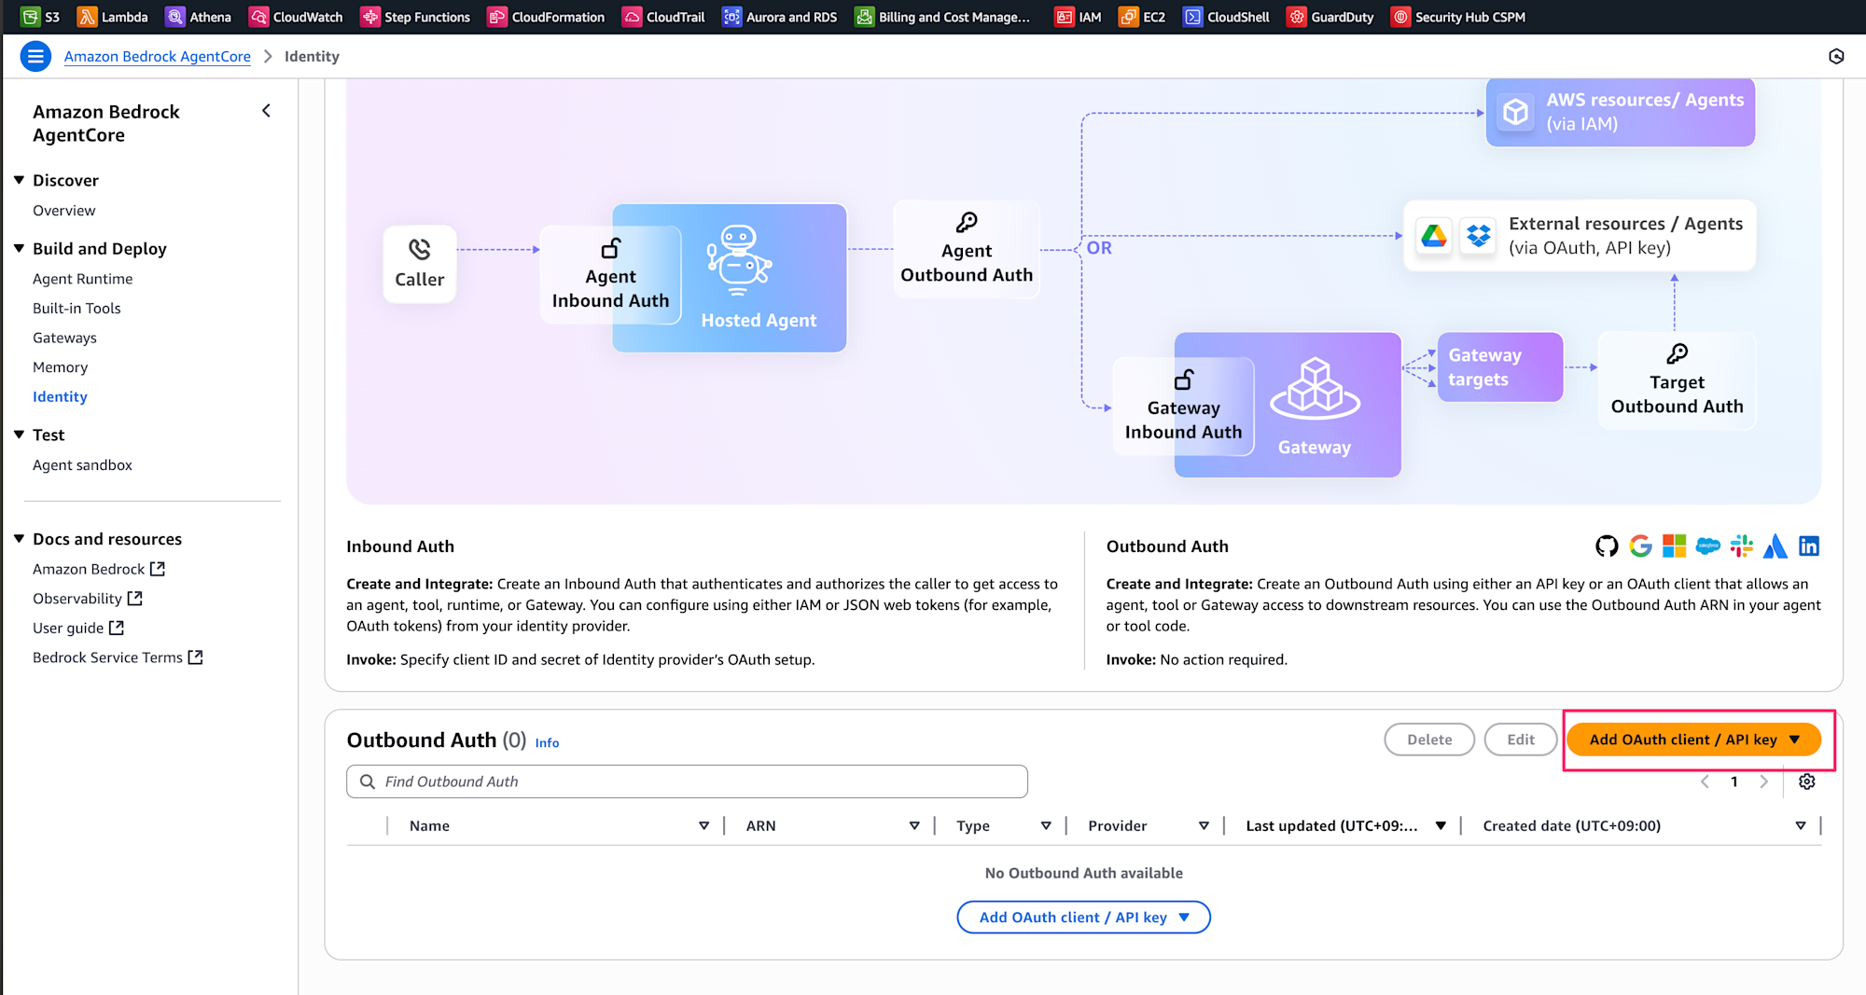Open Memory page
The height and width of the screenshot is (995, 1866).
coord(60,367)
